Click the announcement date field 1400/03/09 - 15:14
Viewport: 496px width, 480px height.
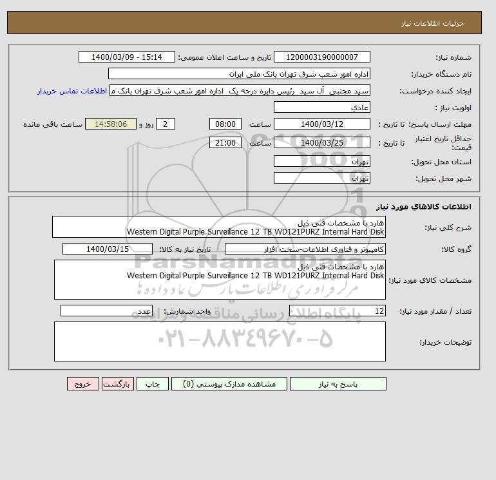tap(126, 57)
